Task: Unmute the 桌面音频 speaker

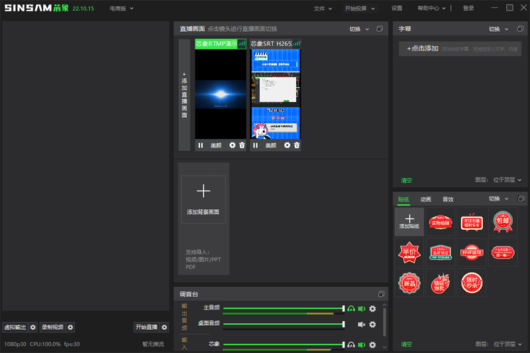Action: click(362, 324)
